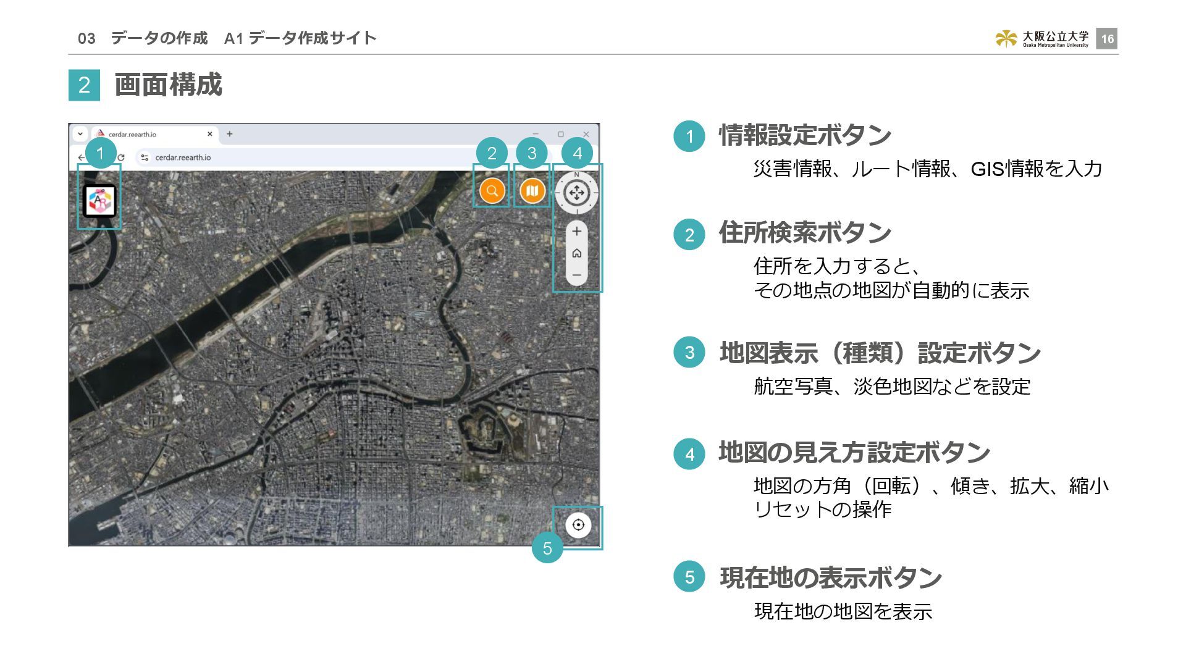This screenshot has height=667, width=1186.
Task: Close the cerdar.reearth.io tab
Action: (x=209, y=134)
